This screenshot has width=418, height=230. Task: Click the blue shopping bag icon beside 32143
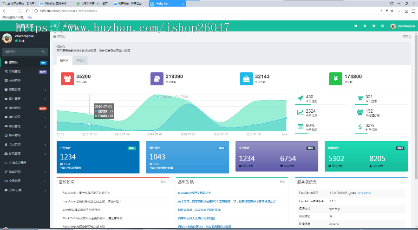tap(246, 79)
